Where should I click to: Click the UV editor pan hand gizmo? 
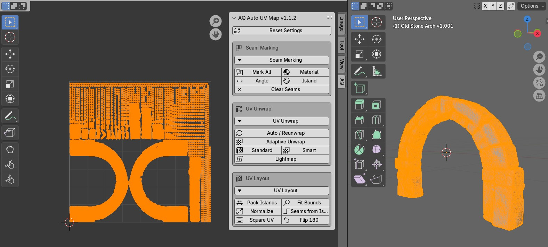[x=216, y=34]
